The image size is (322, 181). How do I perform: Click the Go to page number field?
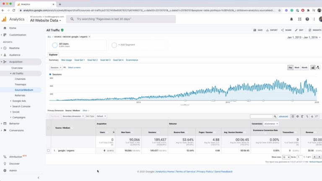click(x=300, y=157)
